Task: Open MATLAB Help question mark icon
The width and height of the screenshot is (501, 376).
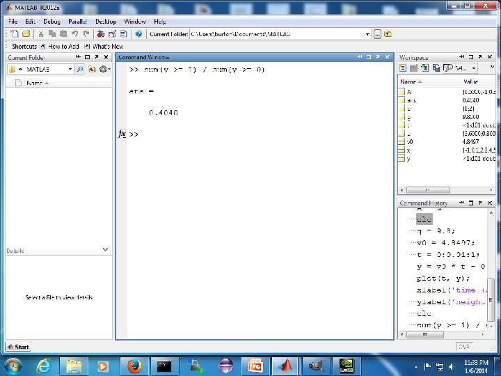Action: pos(138,34)
